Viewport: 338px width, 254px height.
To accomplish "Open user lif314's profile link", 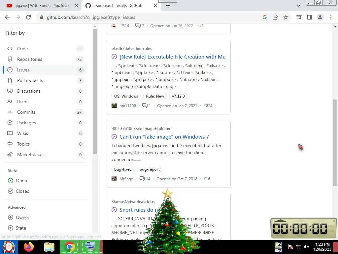I will [124, 26].
